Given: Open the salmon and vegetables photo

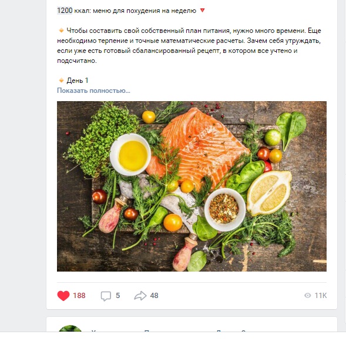Looking at the screenshot, I should (x=192, y=186).
